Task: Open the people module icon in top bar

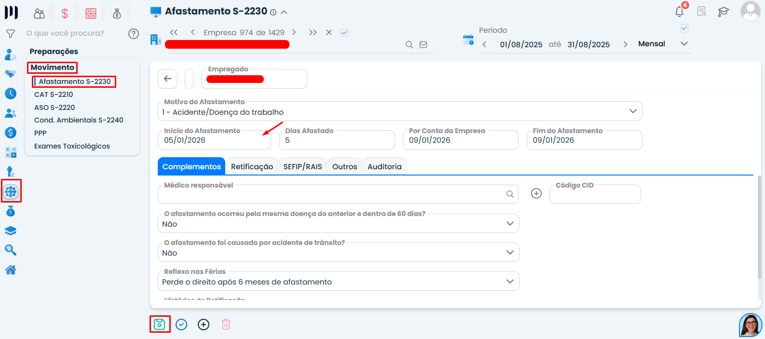Action: click(40, 14)
